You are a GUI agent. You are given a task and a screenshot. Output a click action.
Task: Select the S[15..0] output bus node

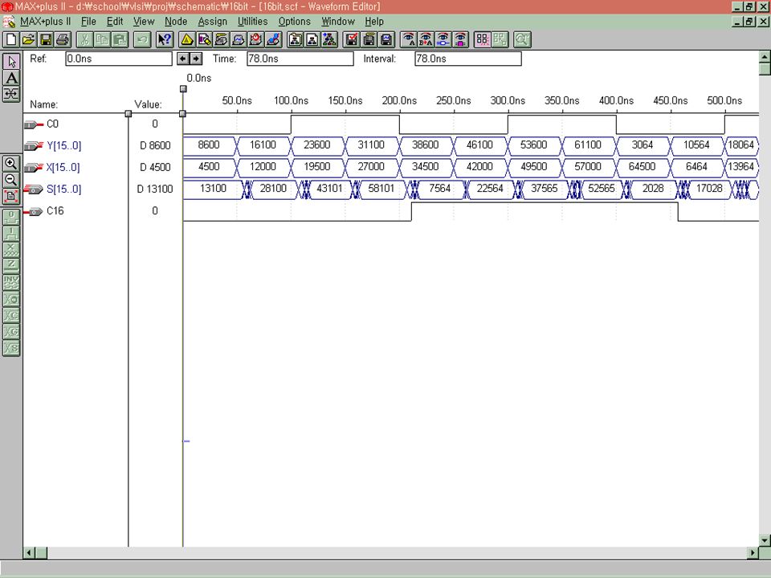tap(64, 189)
